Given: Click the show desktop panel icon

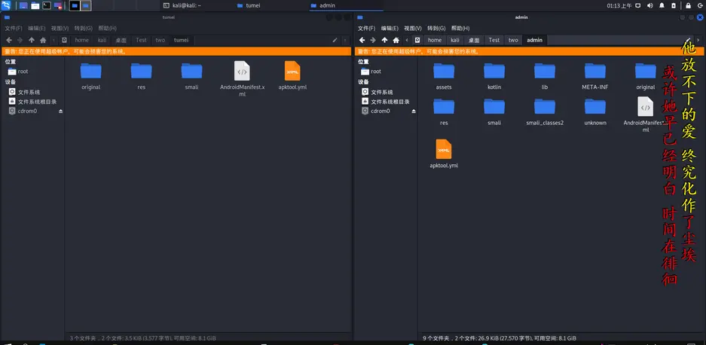Looking at the screenshot, I should (23, 5).
